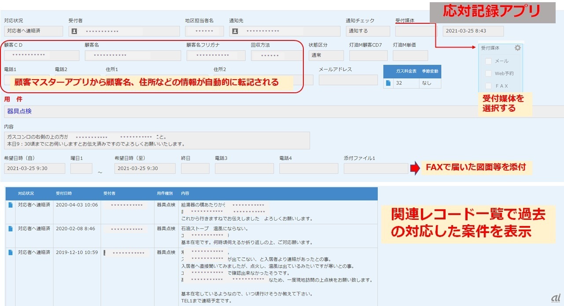Click the 内容 text area about ガスコンロ
564x306 pixels.
coord(156,140)
